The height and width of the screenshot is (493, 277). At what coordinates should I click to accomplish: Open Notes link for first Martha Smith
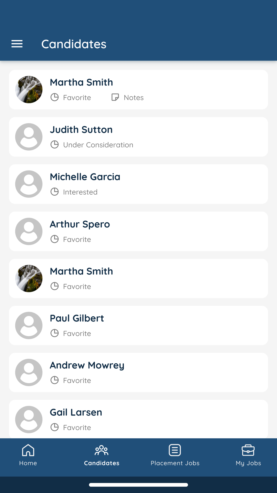point(134,98)
